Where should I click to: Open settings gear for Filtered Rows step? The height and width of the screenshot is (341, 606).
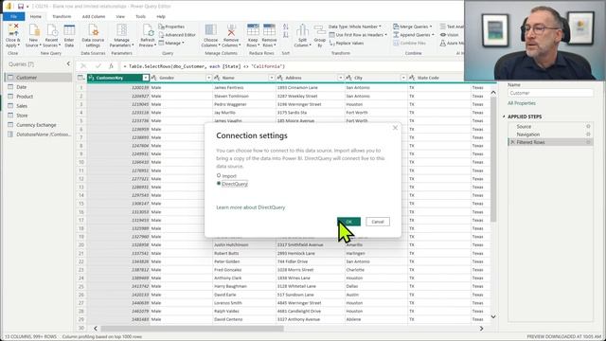[588, 142]
